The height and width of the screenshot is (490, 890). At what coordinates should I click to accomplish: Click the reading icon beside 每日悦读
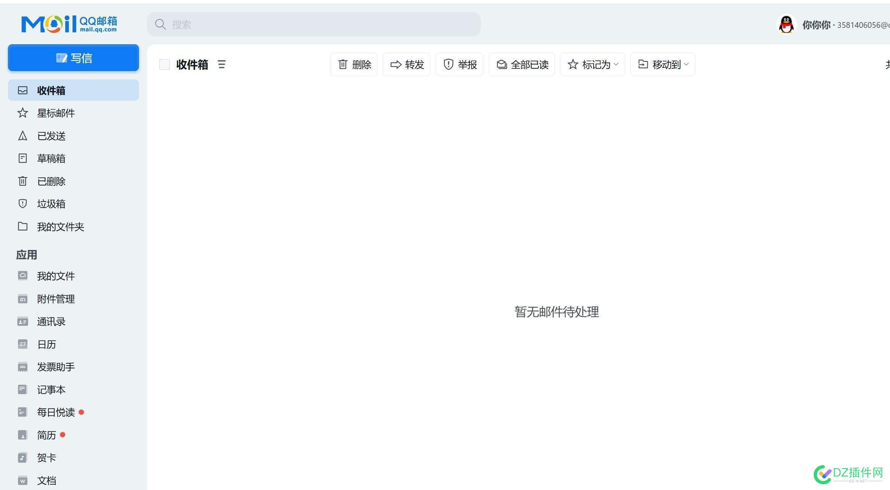pyautogui.click(x=23, y=412)
